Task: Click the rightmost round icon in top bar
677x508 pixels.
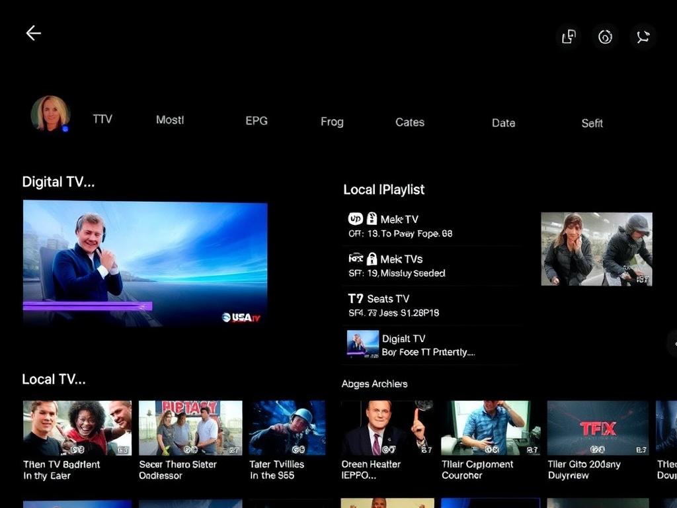Action: pyautogui.click(x=643, y=37)
